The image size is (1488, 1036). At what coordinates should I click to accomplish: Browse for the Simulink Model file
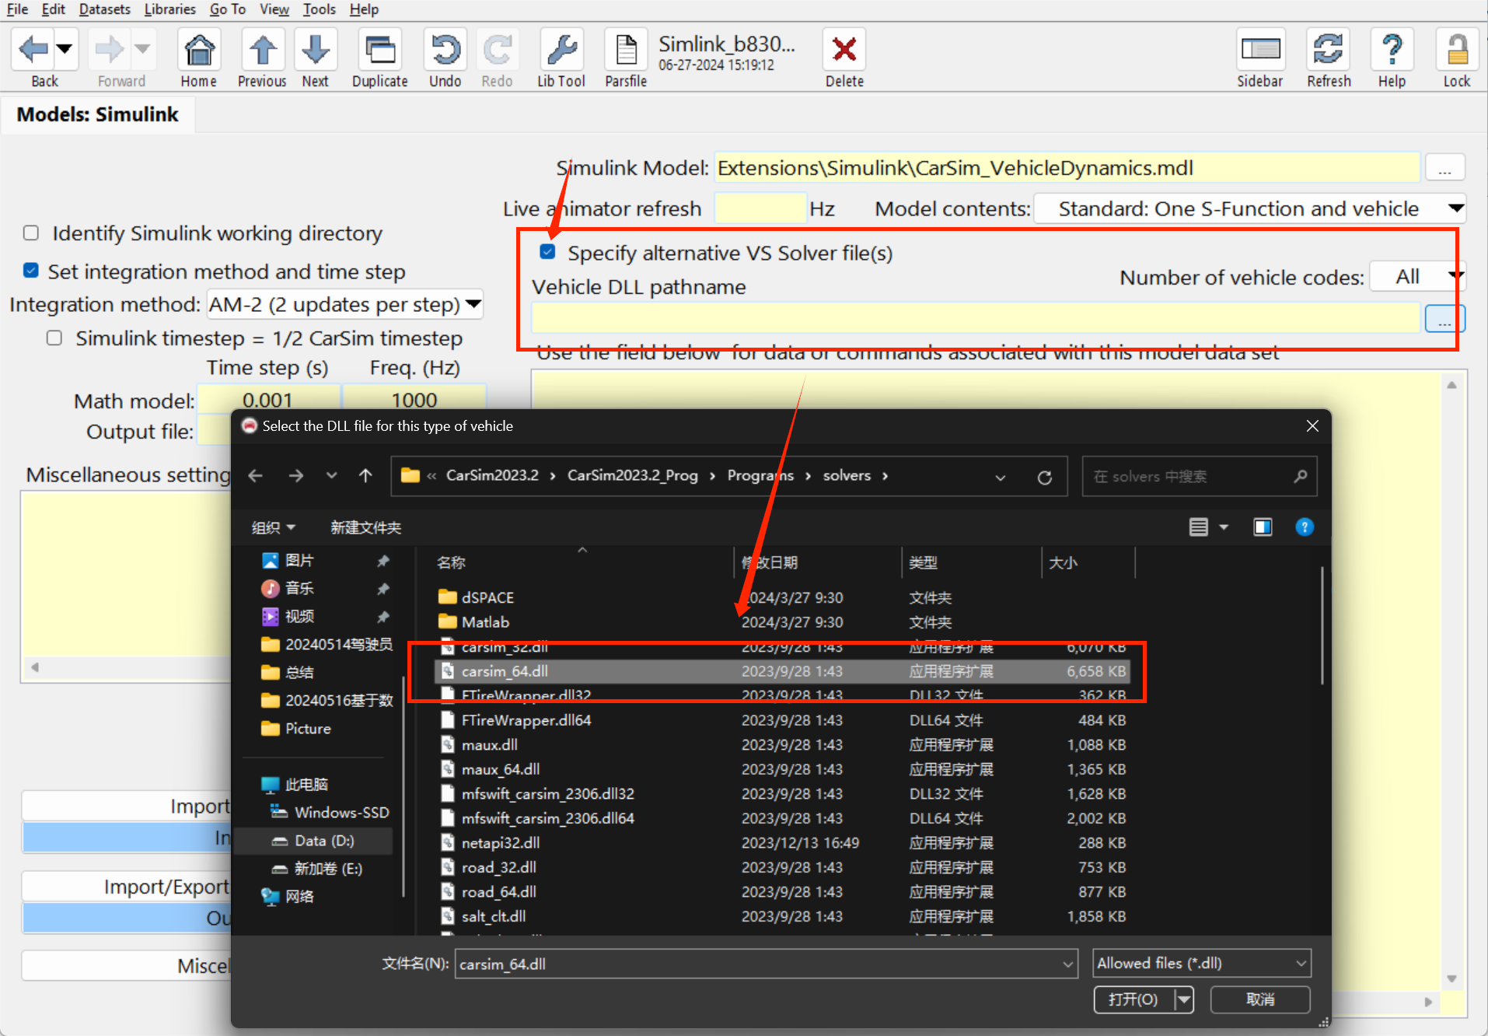coord(1444,168)
